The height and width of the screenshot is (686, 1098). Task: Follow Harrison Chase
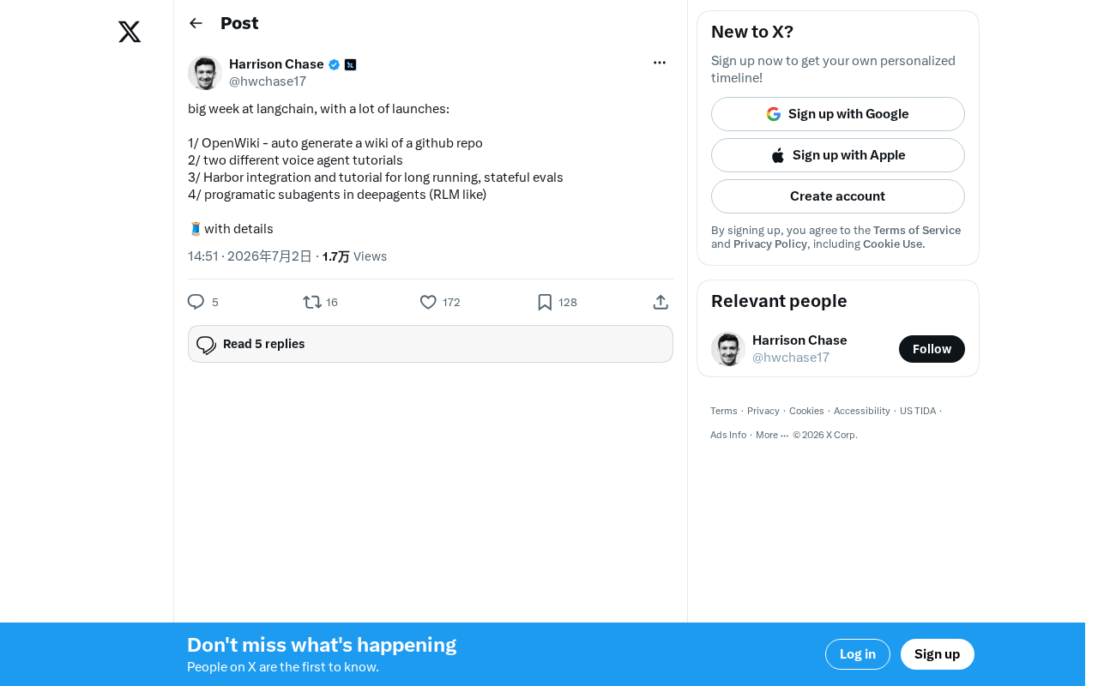[x=932, y=349]
